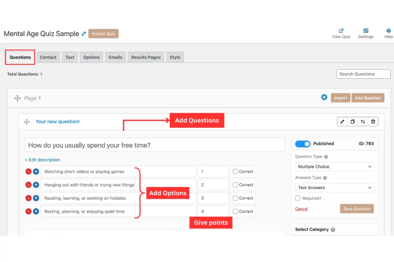Open the Question Type dropdown

pyautogui.click(x=334, y=167)
